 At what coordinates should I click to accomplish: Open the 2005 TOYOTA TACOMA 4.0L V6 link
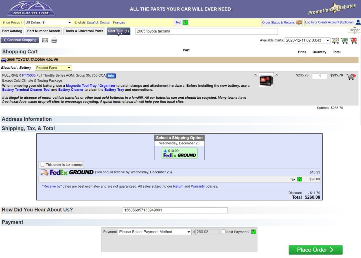tap(32, 60)
